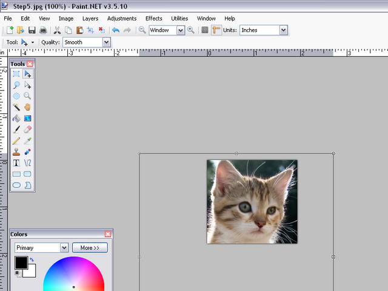Create a new image with New icon

(x=10, y=30)
